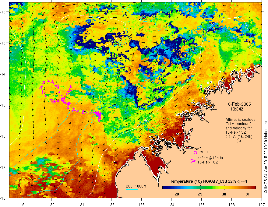Click latitude axis label -16
The height and width of the screenshot is (207, 268).
tap(3, 136)
